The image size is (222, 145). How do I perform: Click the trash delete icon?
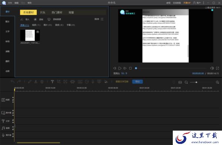point(42,82)
